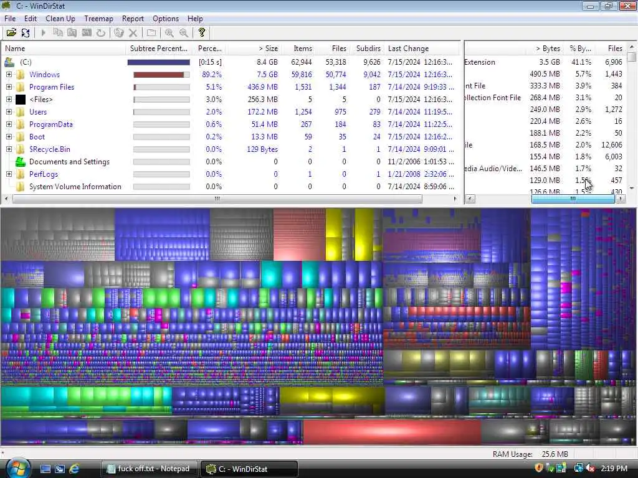
Task: Click the extension list horizontal scrollbar thumb
Action: pos(573,199)
